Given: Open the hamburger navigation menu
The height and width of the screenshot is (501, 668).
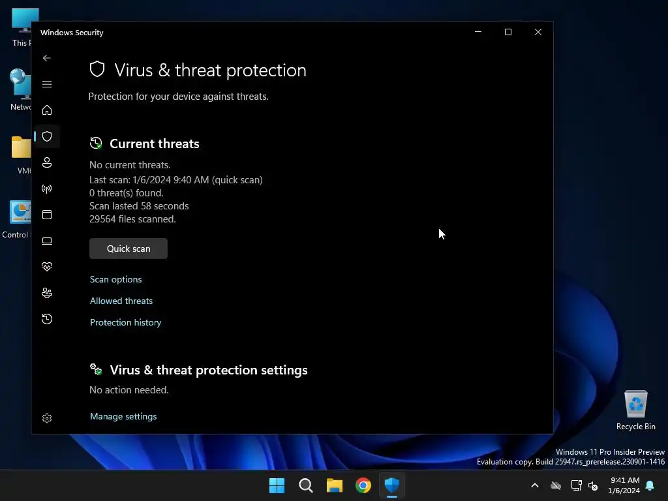Looking at the screenshot, I should (x=47, y=84).
